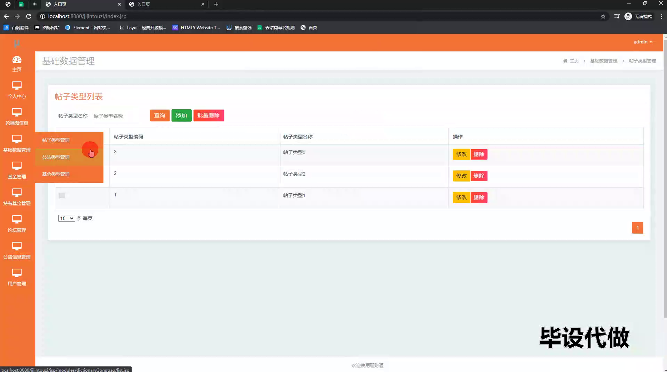Click the browser address bar URL
Screen dimensions: 667x372
coord(87,16)
